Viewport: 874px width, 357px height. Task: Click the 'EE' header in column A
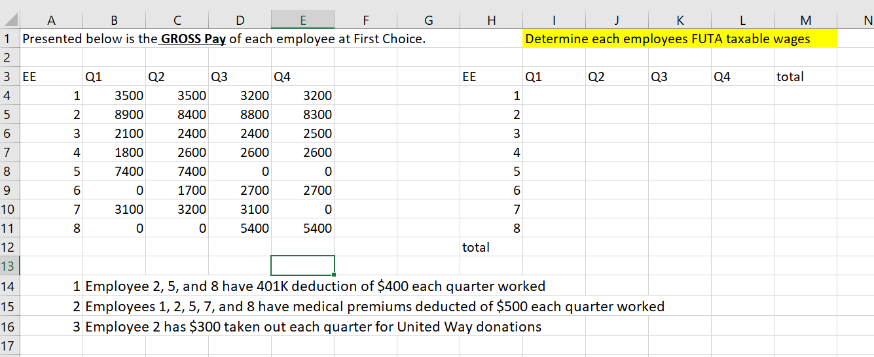(x=52, y=76)
